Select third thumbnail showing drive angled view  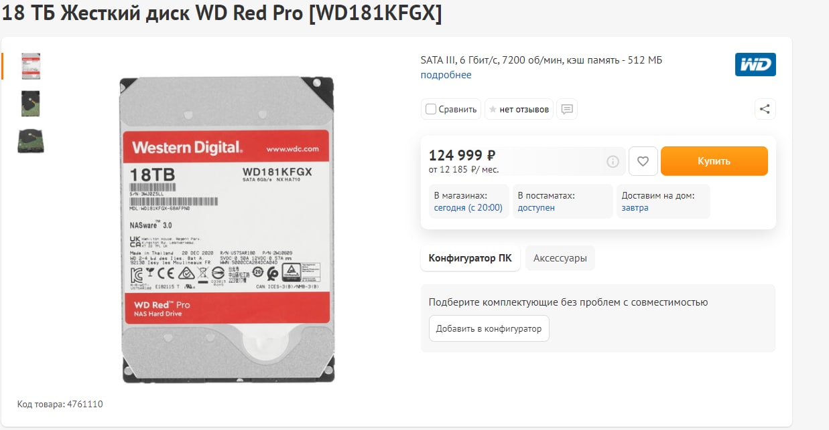[31, 141]
